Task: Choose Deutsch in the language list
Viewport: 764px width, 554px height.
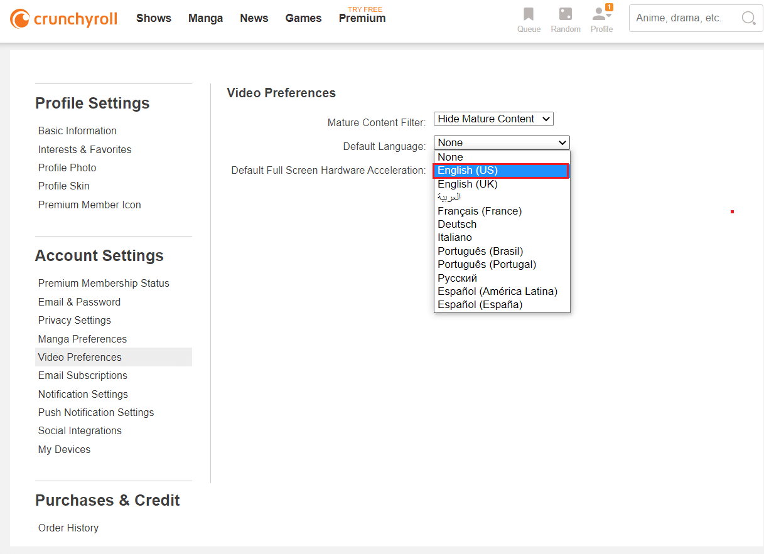Action: click(x=457, y=224)
